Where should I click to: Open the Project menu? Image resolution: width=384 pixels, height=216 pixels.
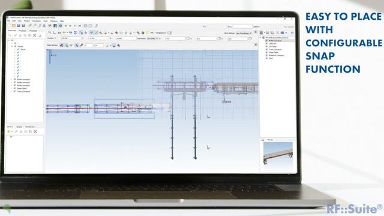coord(26,21)
